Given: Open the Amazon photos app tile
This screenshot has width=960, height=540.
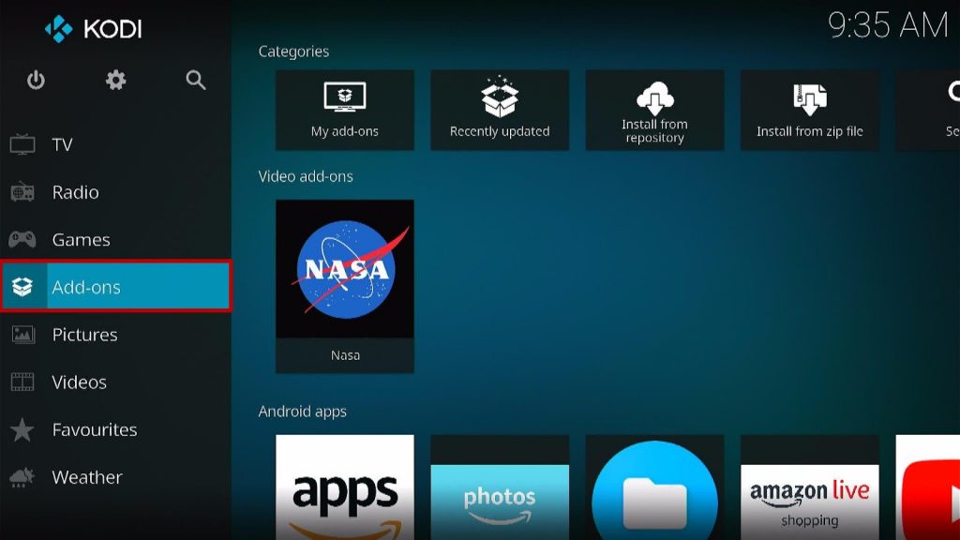Looking at the screenshot, I should (500, 487).
